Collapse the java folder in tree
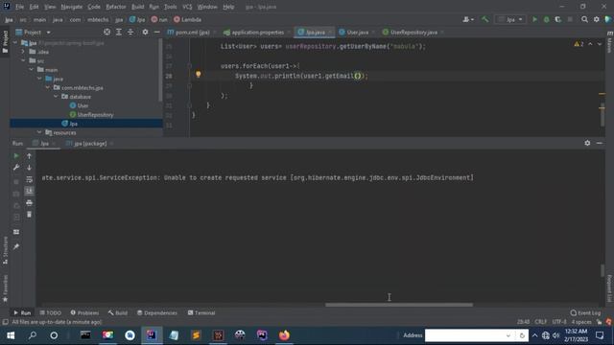614x345 pixels. pyautogui.click(x=39, y=79)
